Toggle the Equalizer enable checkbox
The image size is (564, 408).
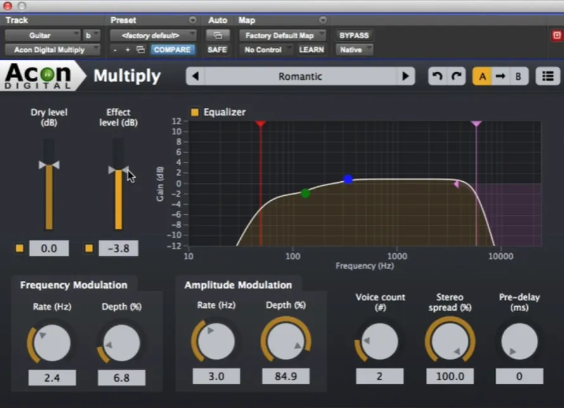[195, 112]
